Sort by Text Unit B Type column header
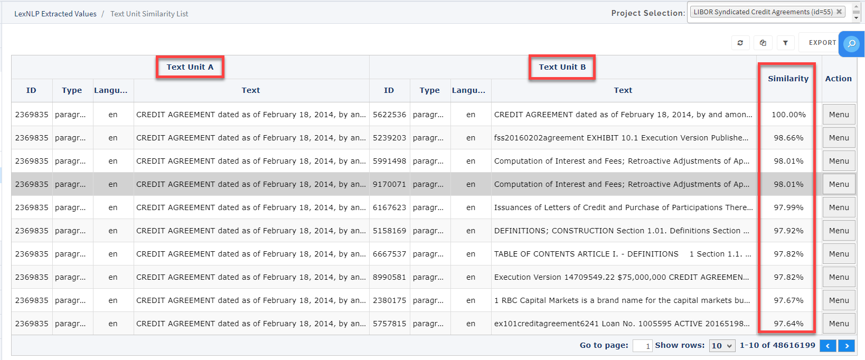865x360 pixels. point(430,90)
